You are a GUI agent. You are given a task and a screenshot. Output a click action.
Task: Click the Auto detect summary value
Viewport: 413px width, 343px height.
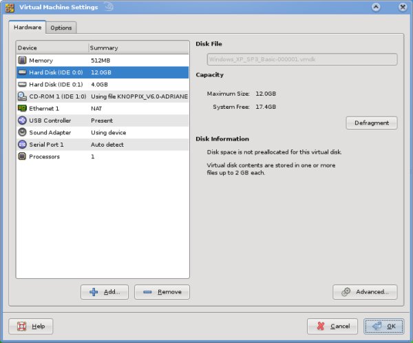tap(107, 145)
